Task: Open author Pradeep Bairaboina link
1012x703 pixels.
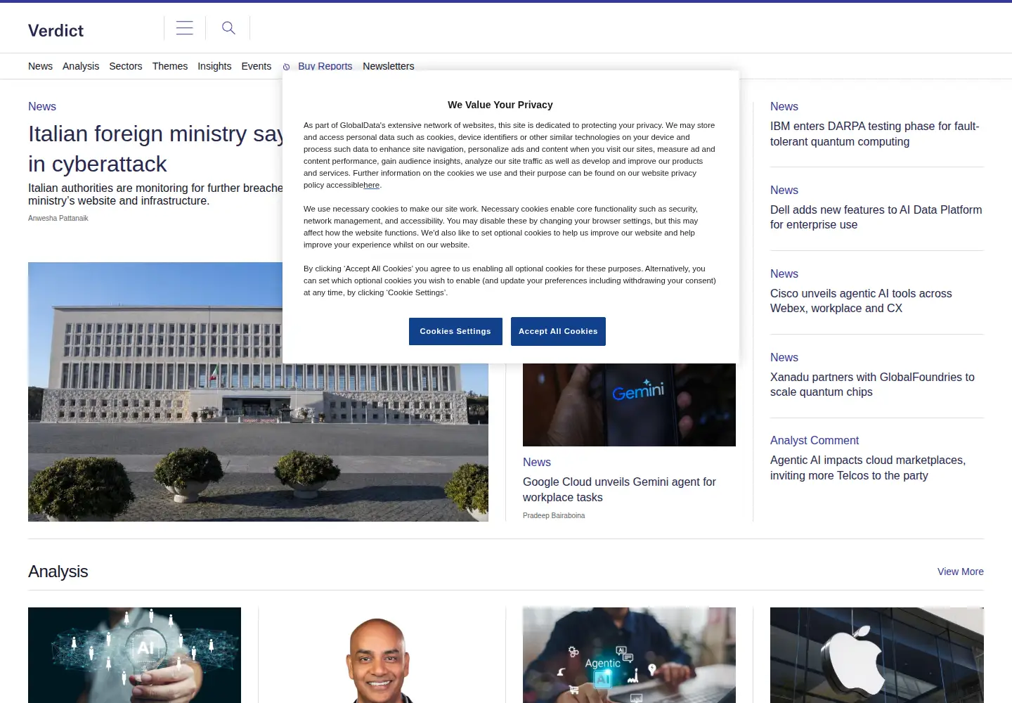Action: point(554,515)
